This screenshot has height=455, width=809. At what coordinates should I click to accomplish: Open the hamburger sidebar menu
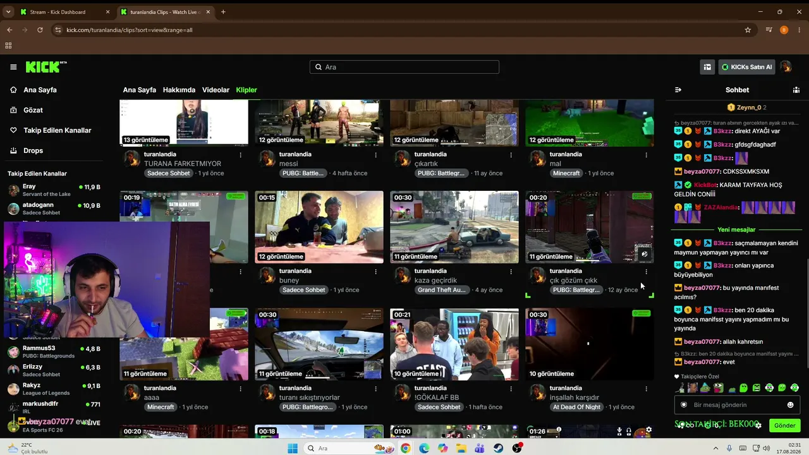click(13, 67)
